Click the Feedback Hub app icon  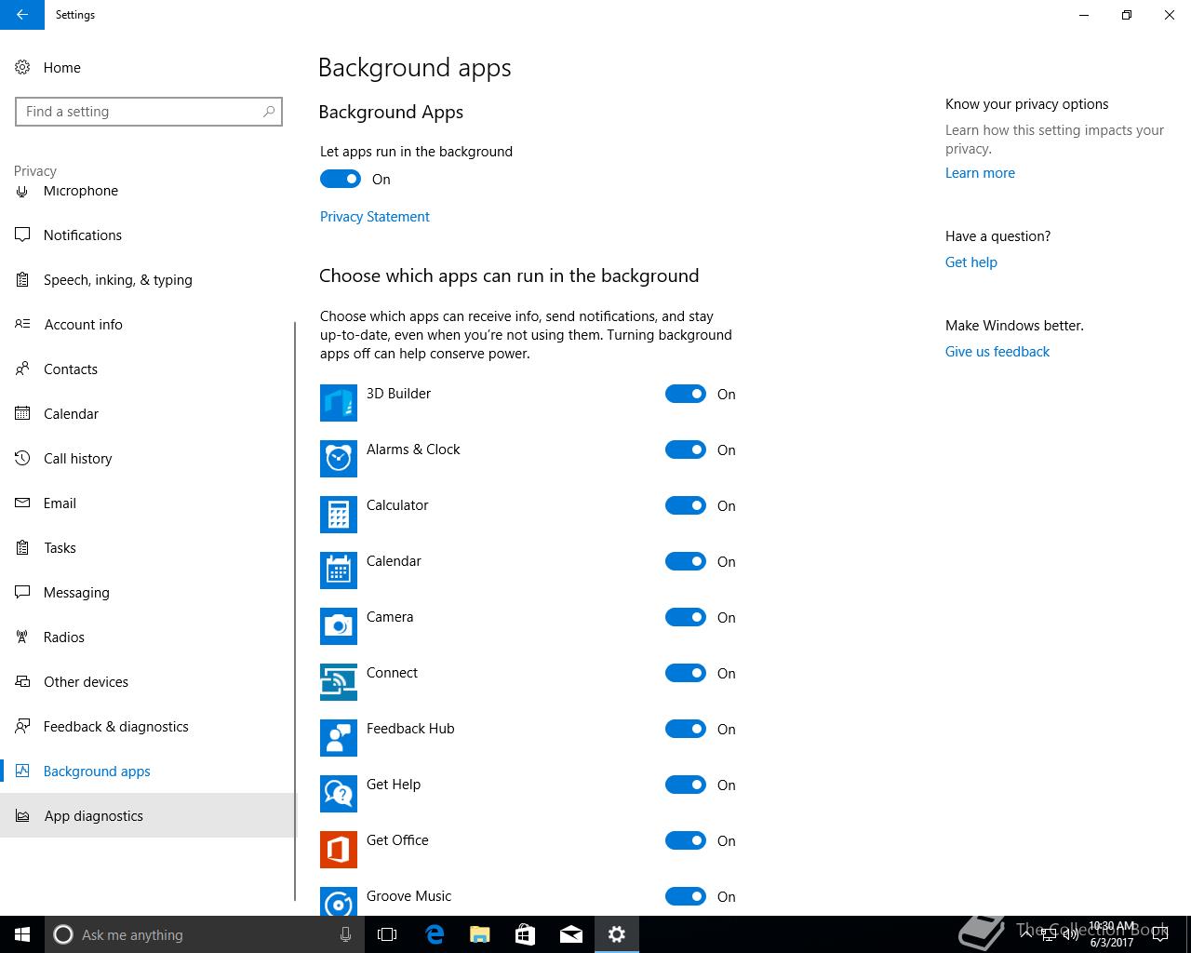pyautogui.click(x=339, y=738)
